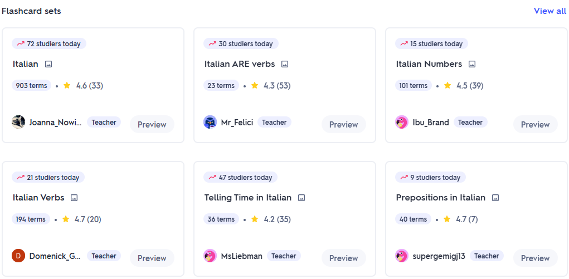This screenshot has height=279, width=569.
Task: Preview the Prepositions in Italian set
Action: coord(535,258)
